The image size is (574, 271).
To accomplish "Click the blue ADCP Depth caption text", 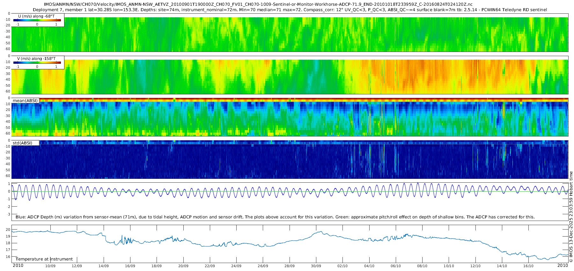I will (x=275, y=217).
